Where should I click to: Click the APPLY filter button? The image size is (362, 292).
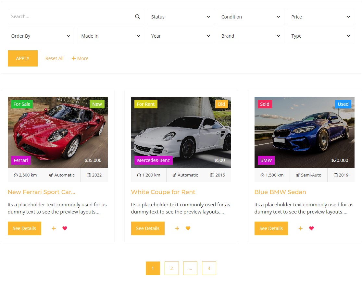point(22,58)
